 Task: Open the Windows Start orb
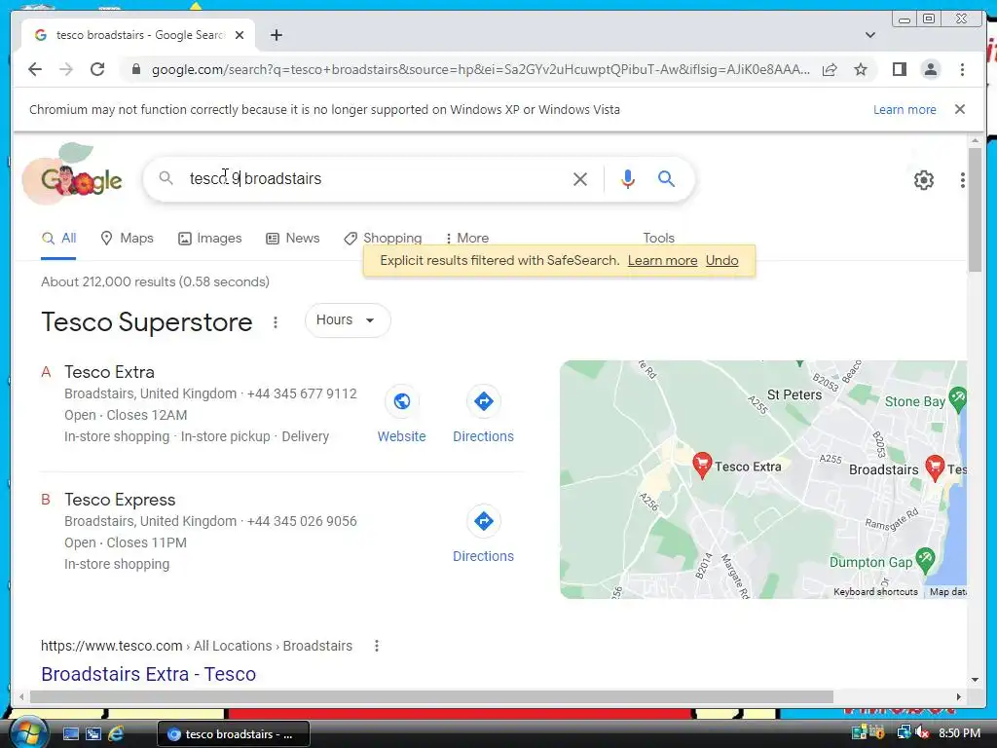coord(28,732)
